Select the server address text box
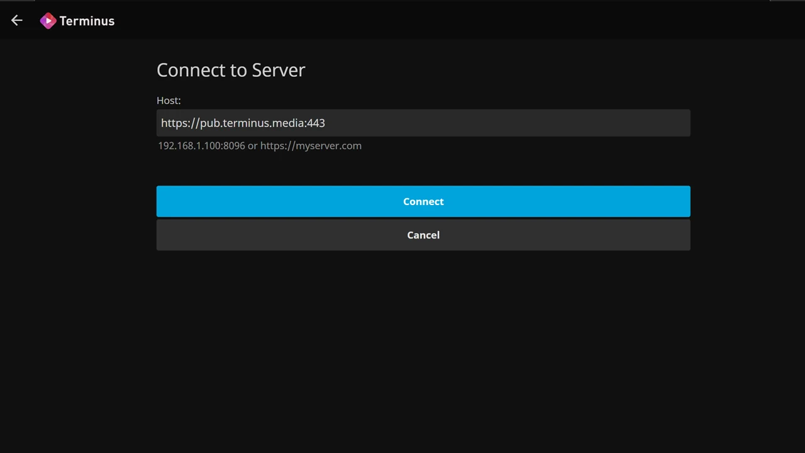Viewport: 805px width, 453px height. (423, 123)
